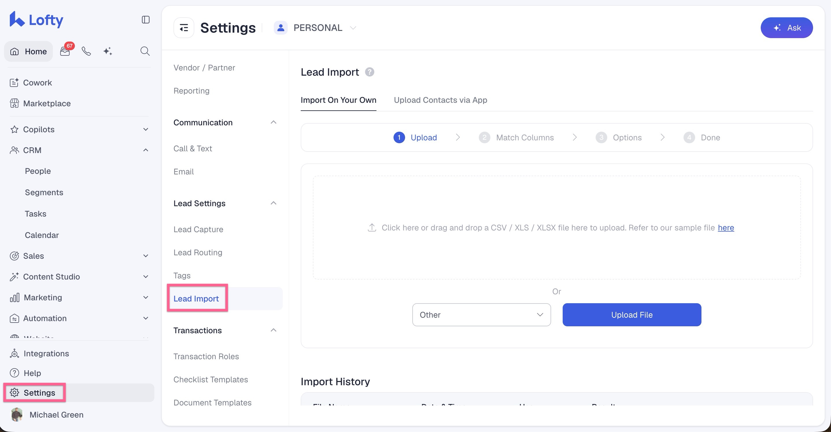Screen dimensions: 831x432
Task: Collapse the Communication settings section
Action: click(x=273, y=122)
